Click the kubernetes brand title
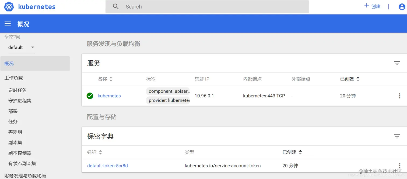This screenshot has width=407, height=179. pos(37,7)
